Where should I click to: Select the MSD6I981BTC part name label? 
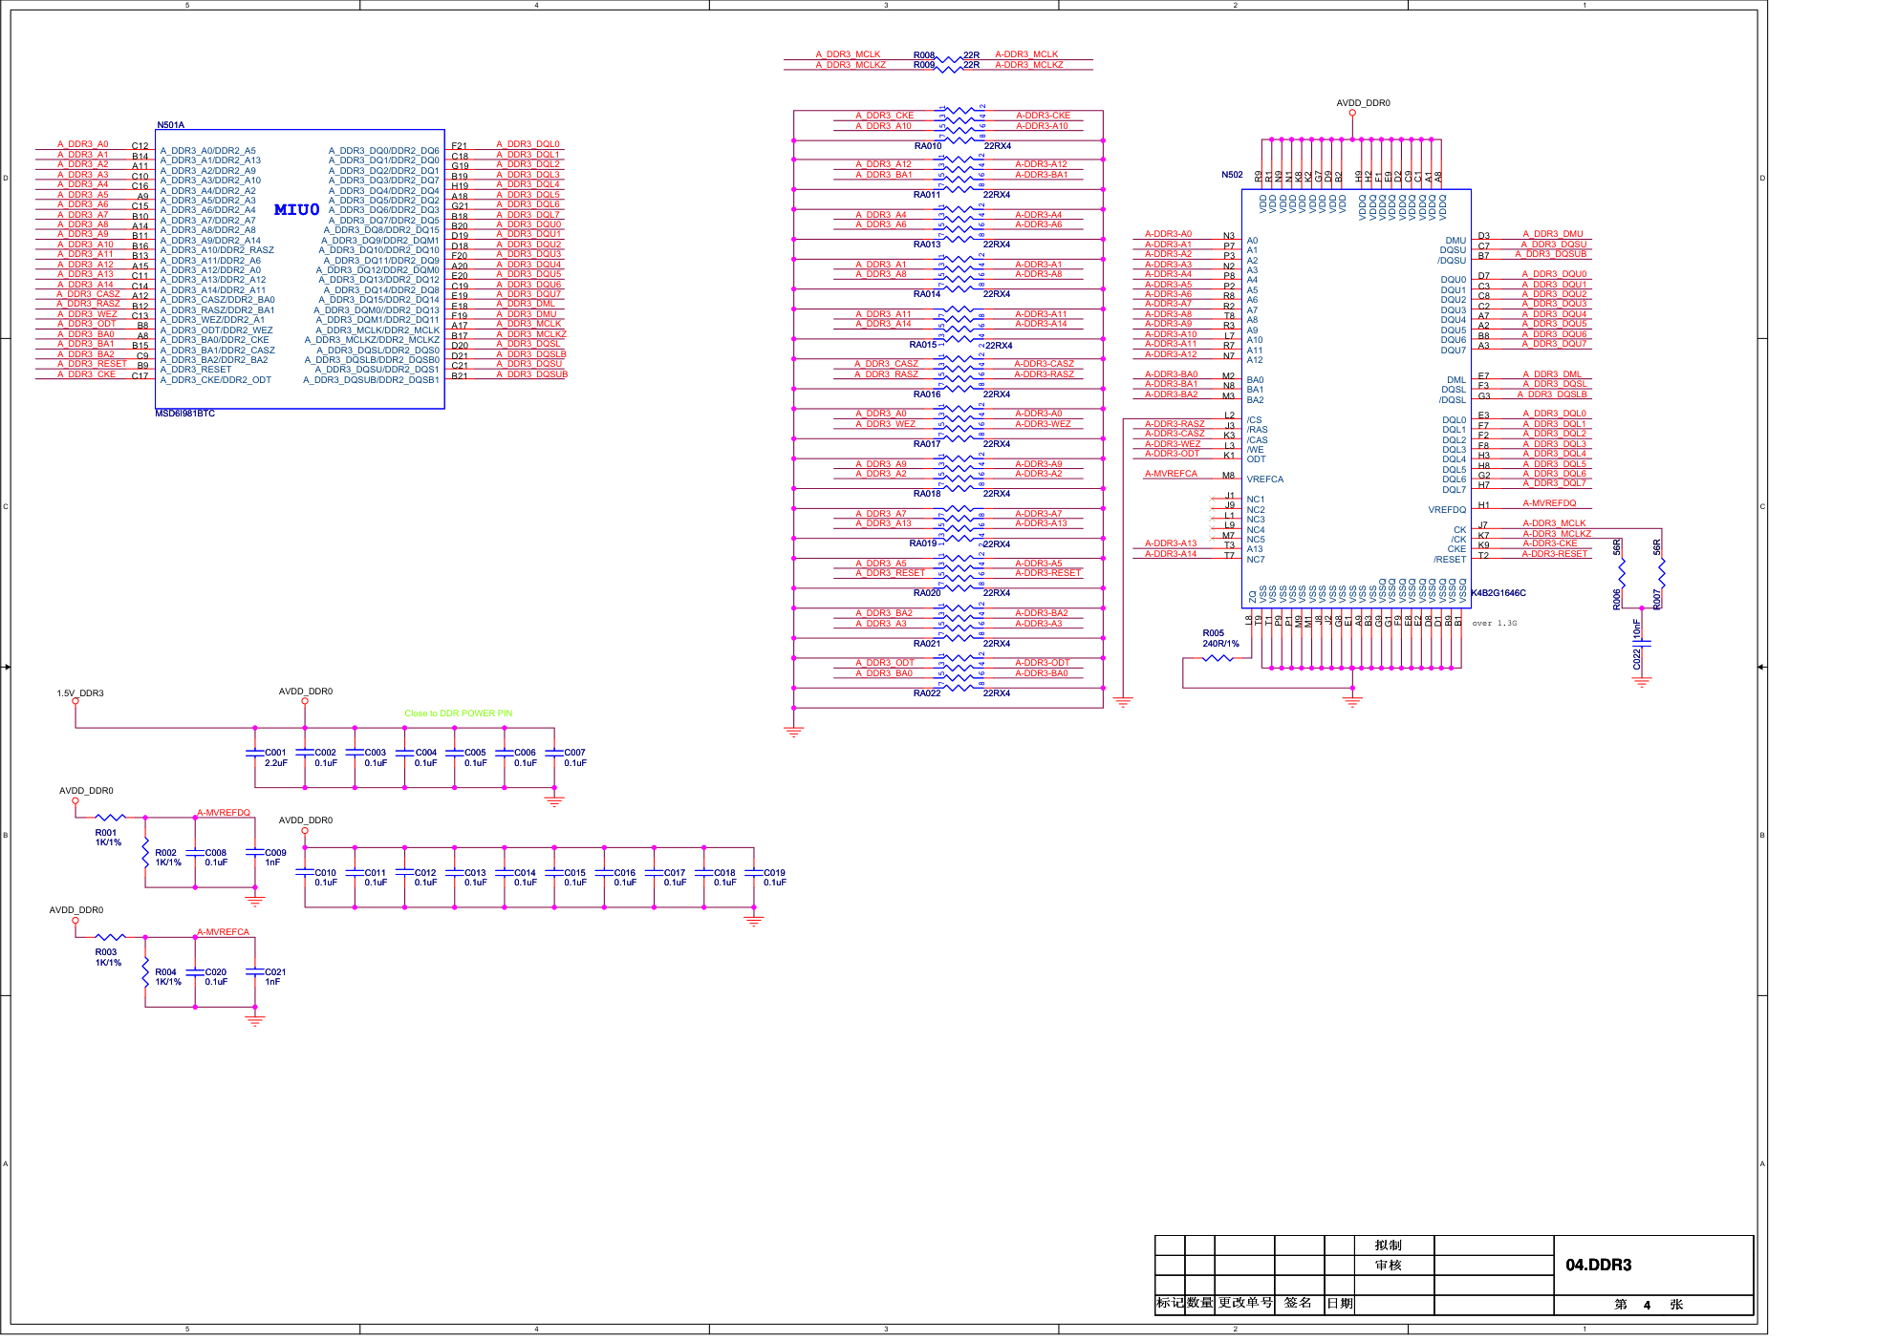(x=185, y=414)
